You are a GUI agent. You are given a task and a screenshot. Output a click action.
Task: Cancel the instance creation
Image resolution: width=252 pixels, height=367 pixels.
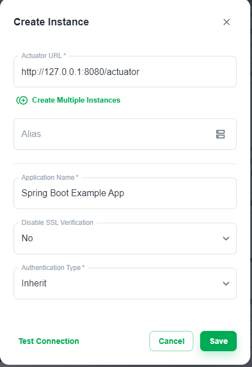(x=171, y=341)
